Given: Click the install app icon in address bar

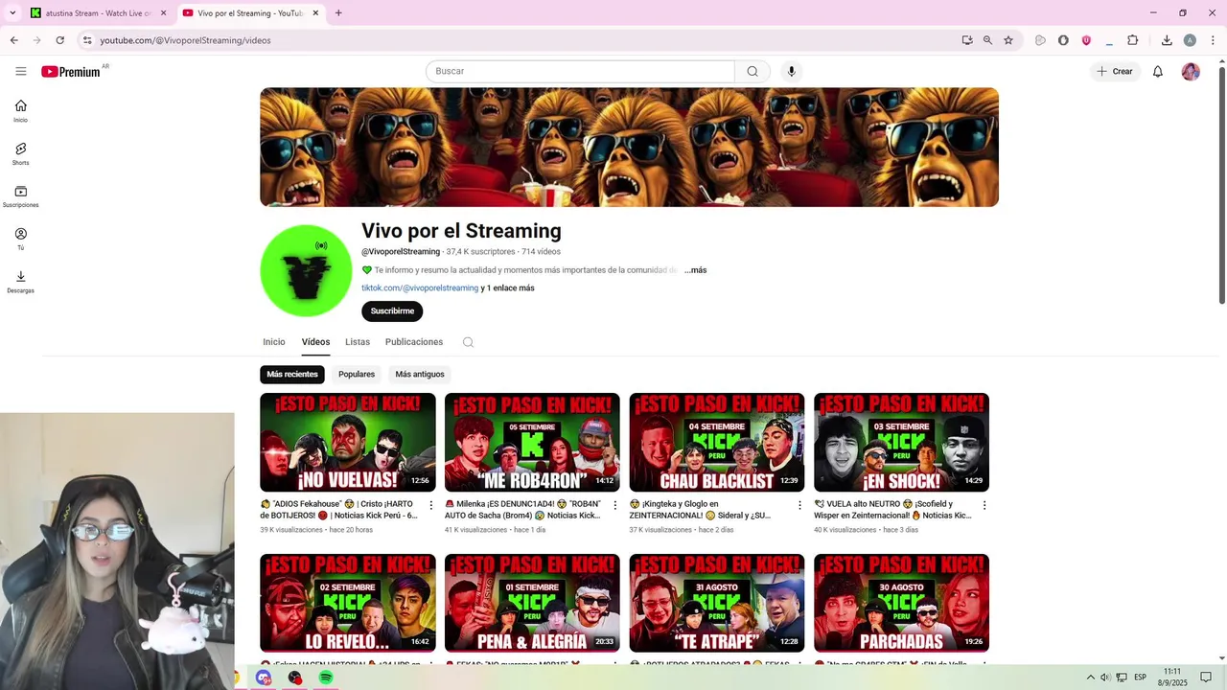Looking at the screenshot, I should 967,40.
